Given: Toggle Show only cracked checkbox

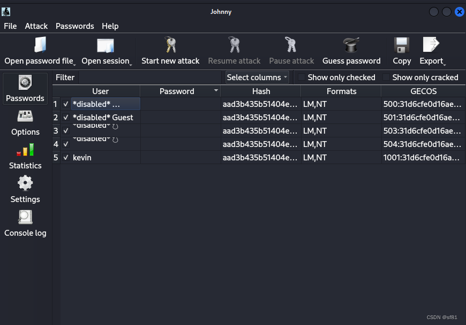Looking at the screenshot, I should pyautogui.click(x=386, y=77).
